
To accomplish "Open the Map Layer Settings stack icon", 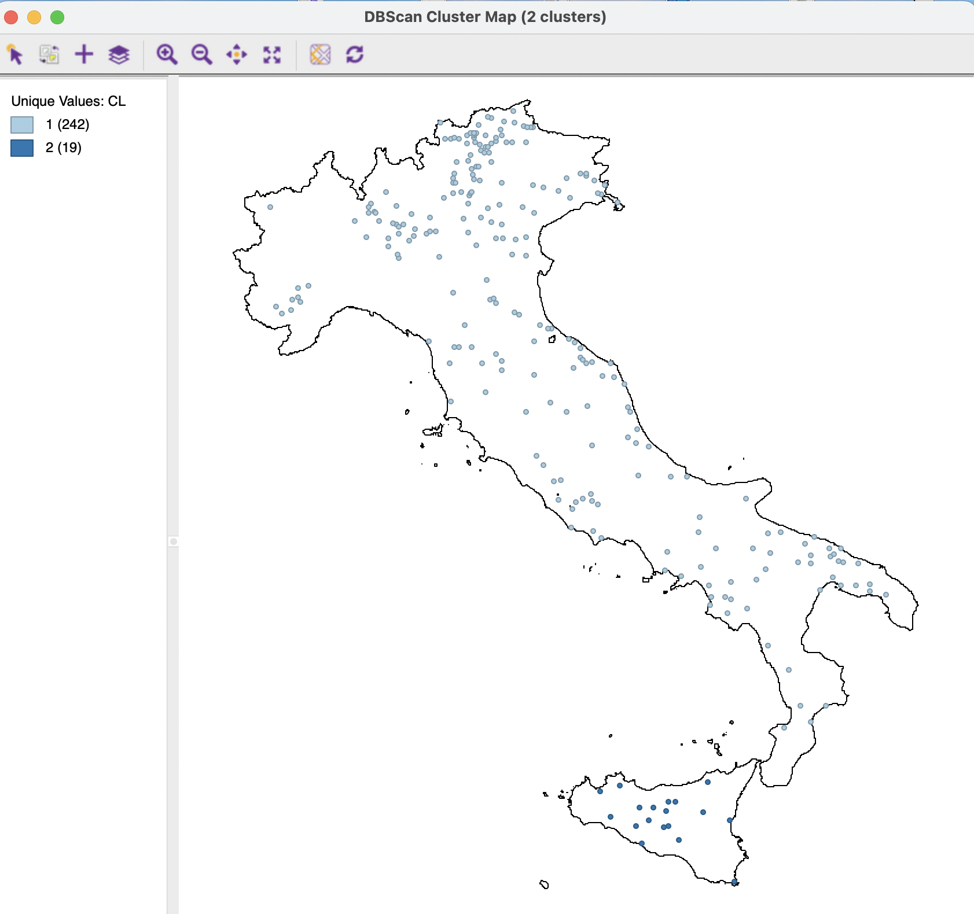I will click(x=119, y=55).
